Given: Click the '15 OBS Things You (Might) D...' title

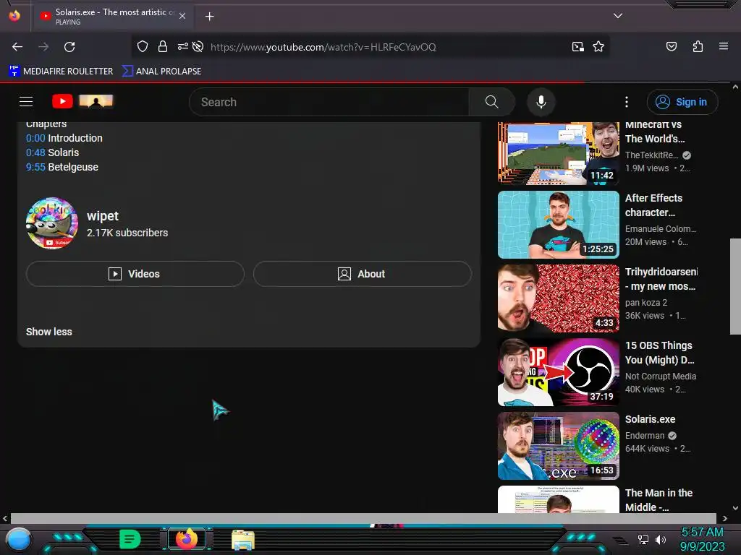Looking at the screenshot, I should (x=660, y=353).
